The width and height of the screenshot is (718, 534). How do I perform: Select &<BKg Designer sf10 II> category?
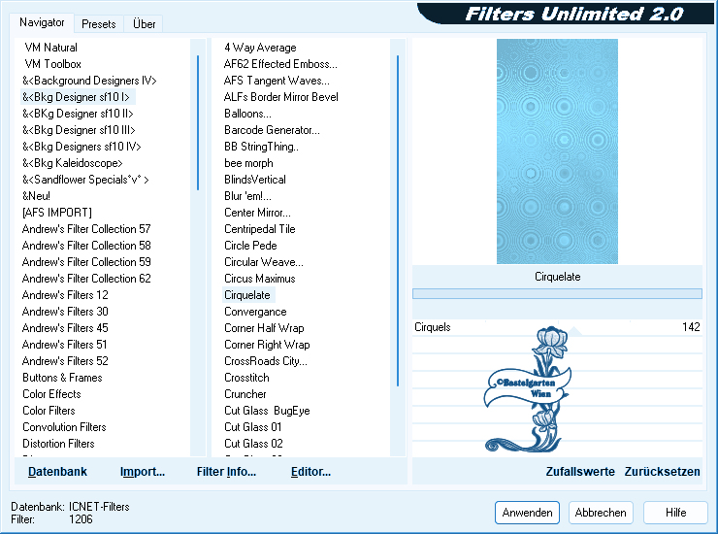[78, 114]
